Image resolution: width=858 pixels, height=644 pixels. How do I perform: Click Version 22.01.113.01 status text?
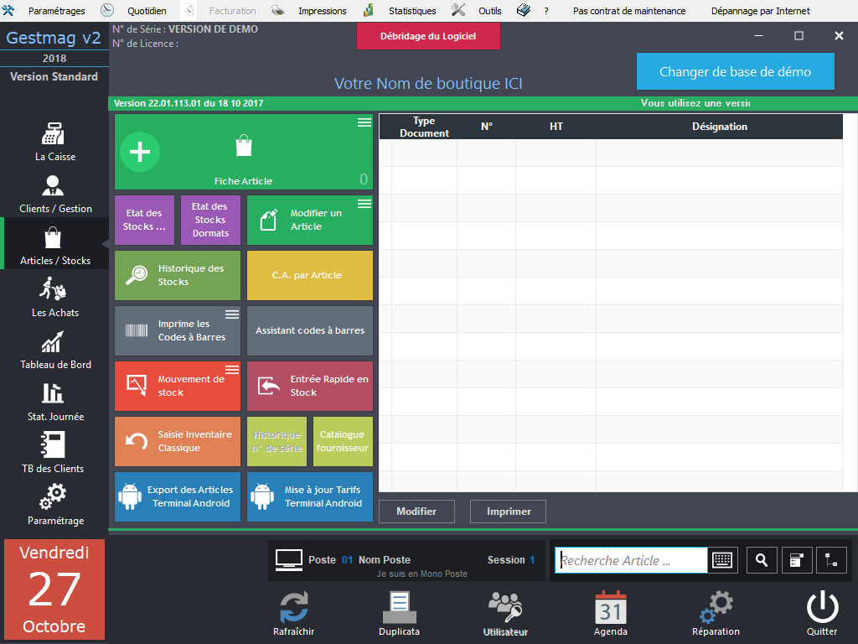pos(189,103)
